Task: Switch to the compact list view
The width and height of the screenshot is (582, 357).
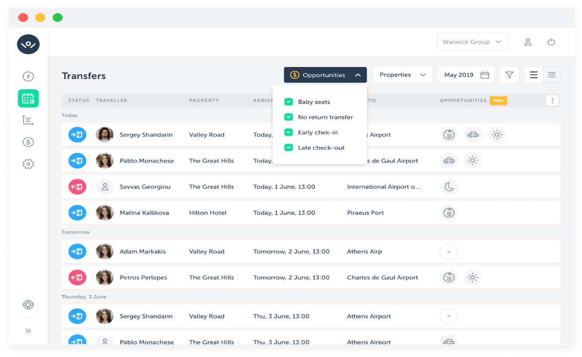Action: pyautogui.click(x=551, y=75)
